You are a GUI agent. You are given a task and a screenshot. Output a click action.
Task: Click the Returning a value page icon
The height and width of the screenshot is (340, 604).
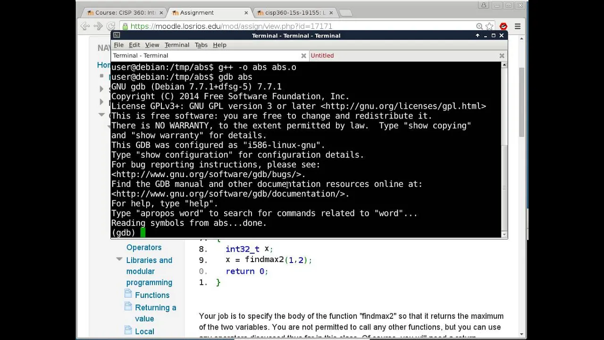click(128, 306)
